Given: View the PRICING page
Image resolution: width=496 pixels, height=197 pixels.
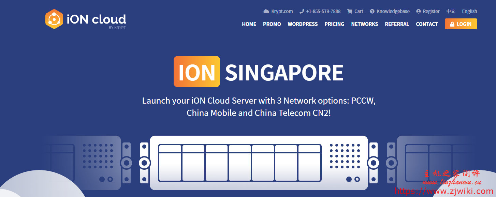Looking at the screenshot, I should (334, 24).
